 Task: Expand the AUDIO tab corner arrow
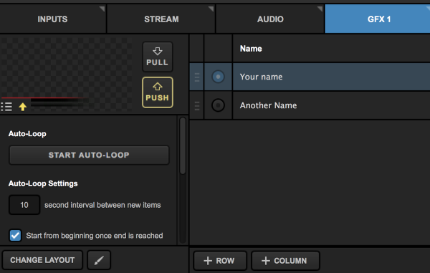[320, 9]
